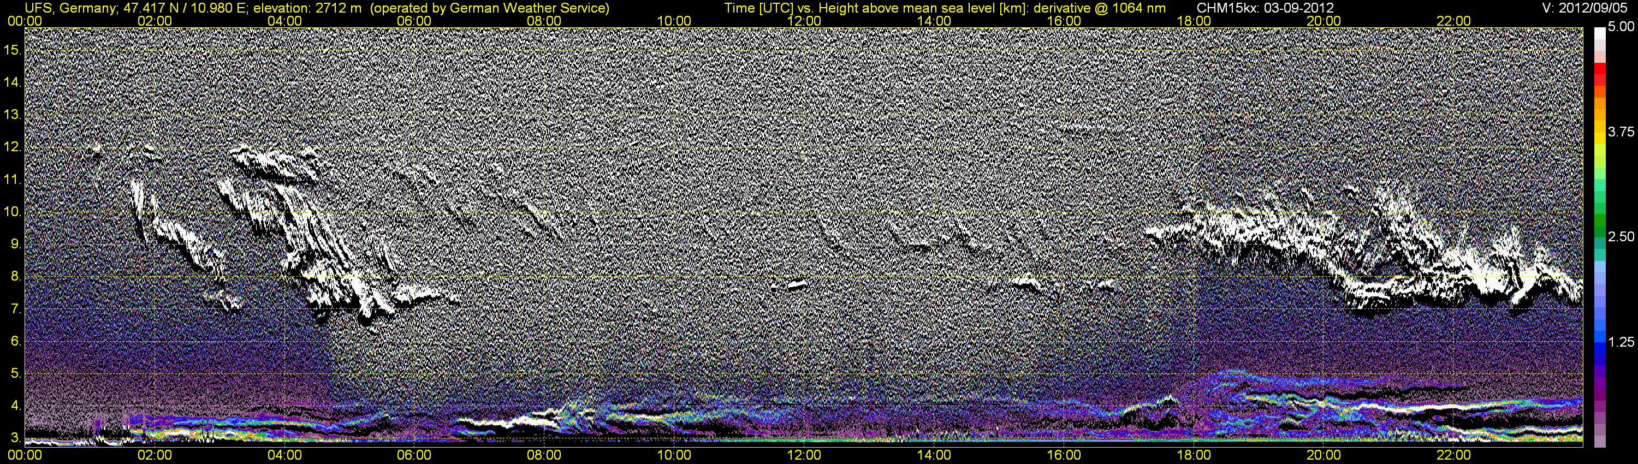The height and width of the screenshot is (464, 1638).
Task: Click the "9." height axis label
Action: click(16, 244)
